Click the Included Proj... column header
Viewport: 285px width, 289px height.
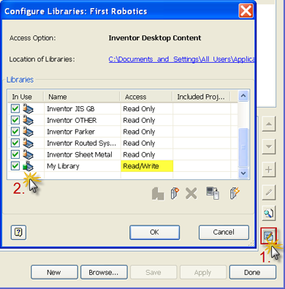(x=202, y=97)
